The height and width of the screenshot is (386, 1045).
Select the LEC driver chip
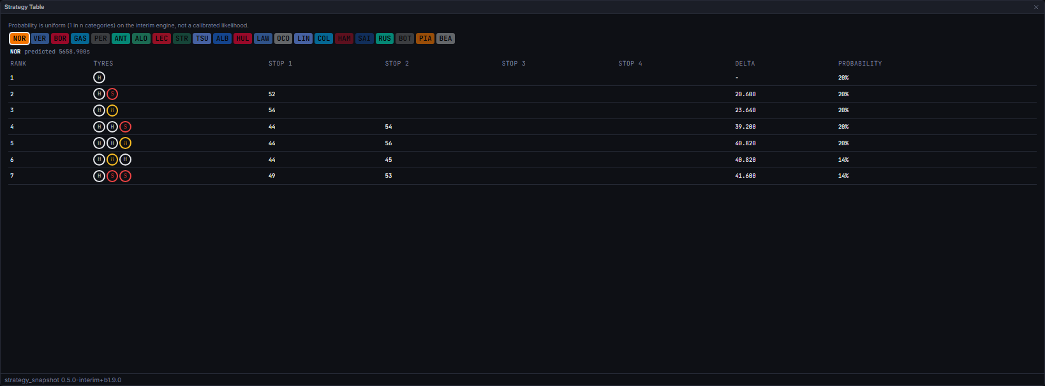coord(161,38)
